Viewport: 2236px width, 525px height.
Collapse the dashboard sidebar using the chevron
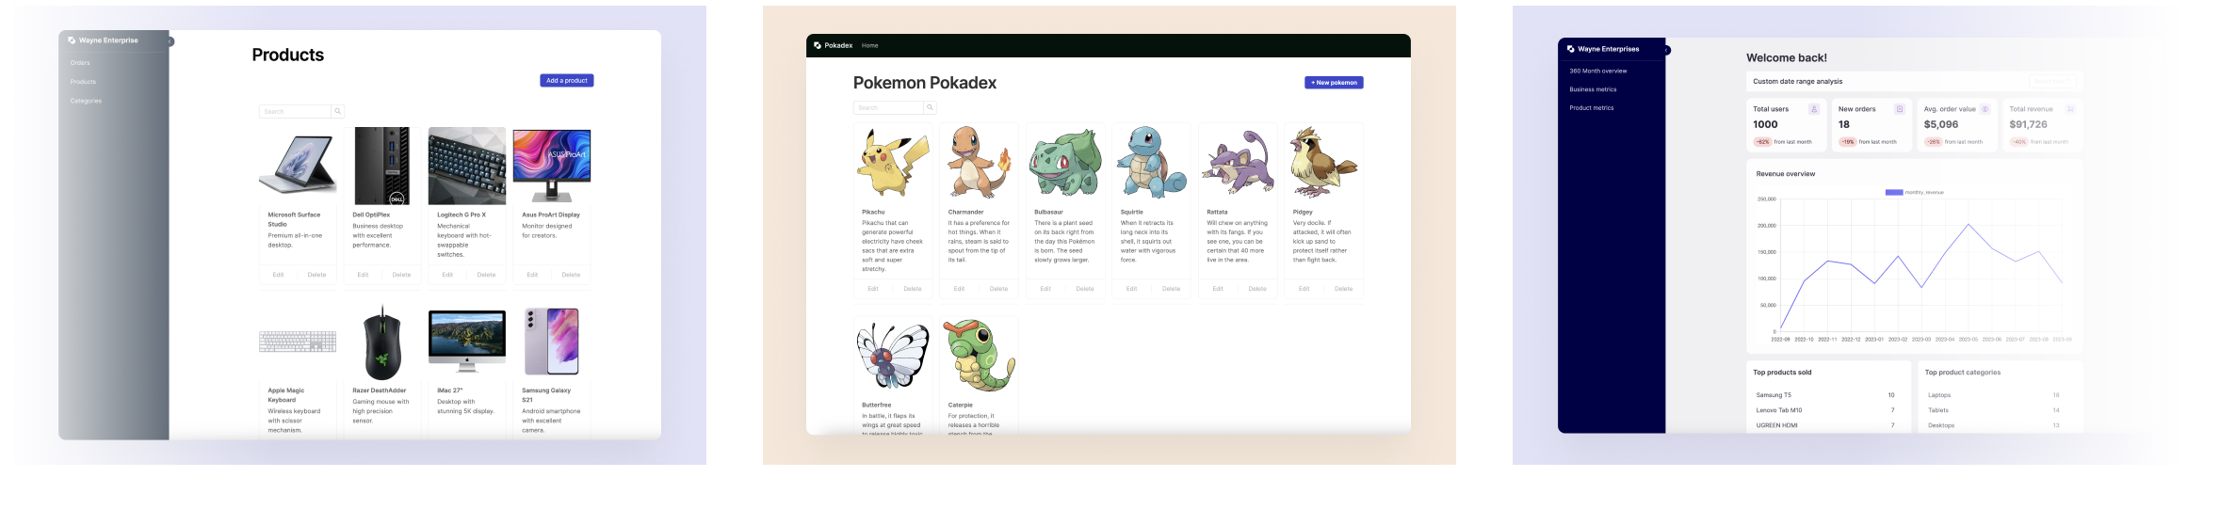[x=1666, y=50]
